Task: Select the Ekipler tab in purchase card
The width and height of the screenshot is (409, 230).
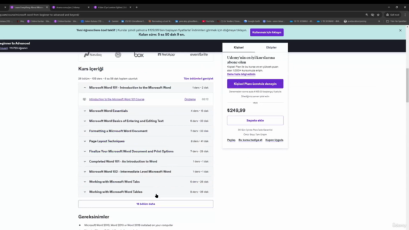Action: coord(271,47)
